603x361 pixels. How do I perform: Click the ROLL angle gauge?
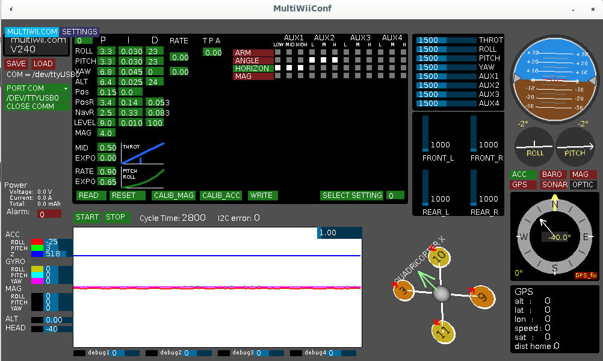pyautogui.click(x=534, y=146)
